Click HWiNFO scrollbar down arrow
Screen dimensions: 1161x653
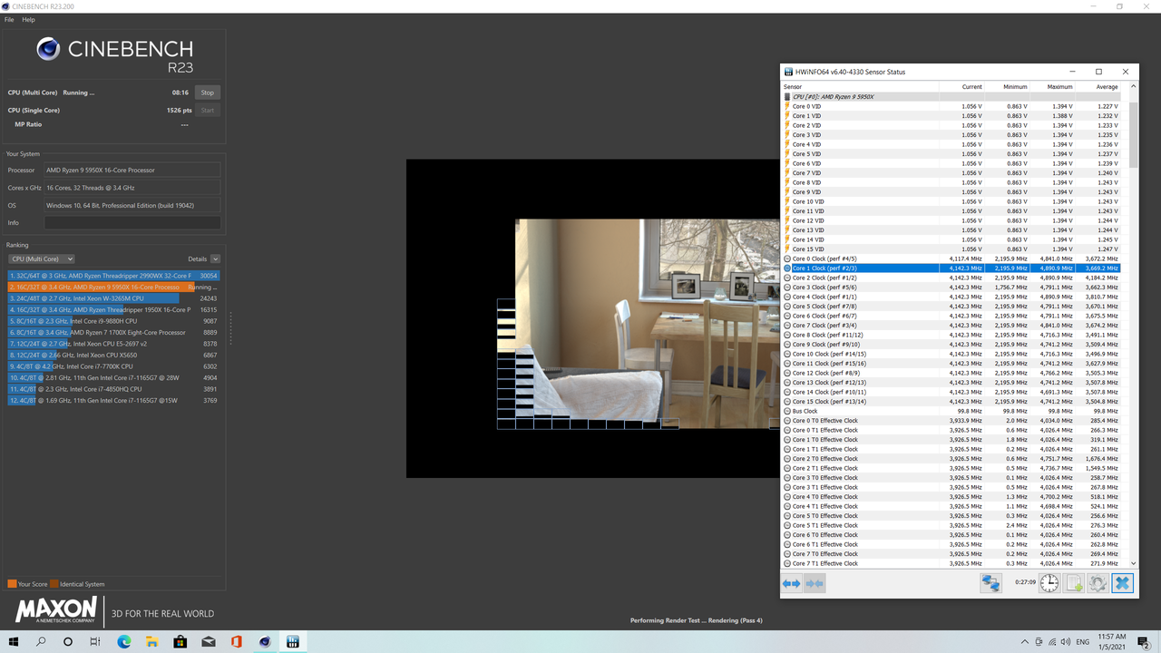1133,563
